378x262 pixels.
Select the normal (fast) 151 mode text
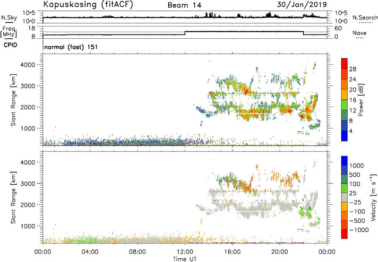point(71,47)
